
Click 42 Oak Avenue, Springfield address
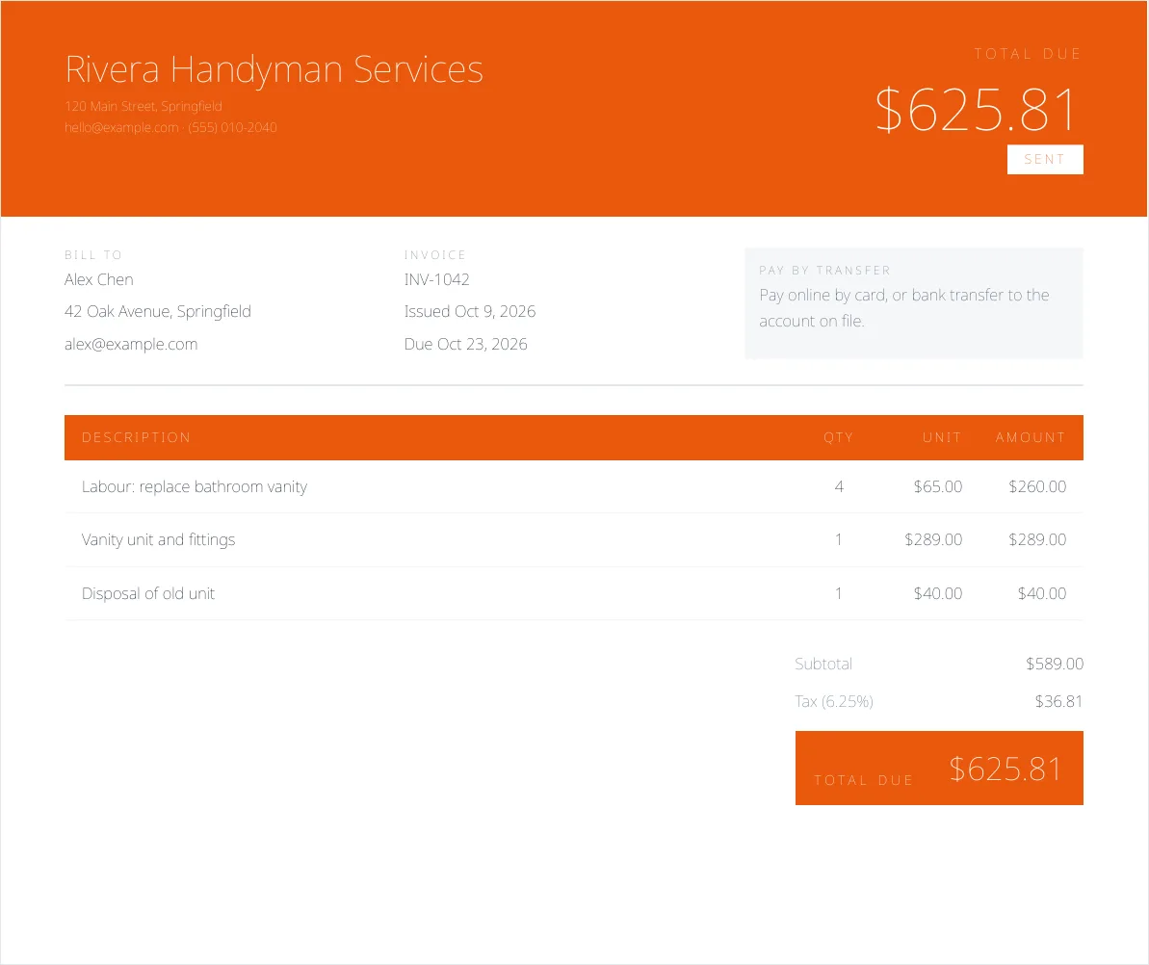click(x=158, y=312)
